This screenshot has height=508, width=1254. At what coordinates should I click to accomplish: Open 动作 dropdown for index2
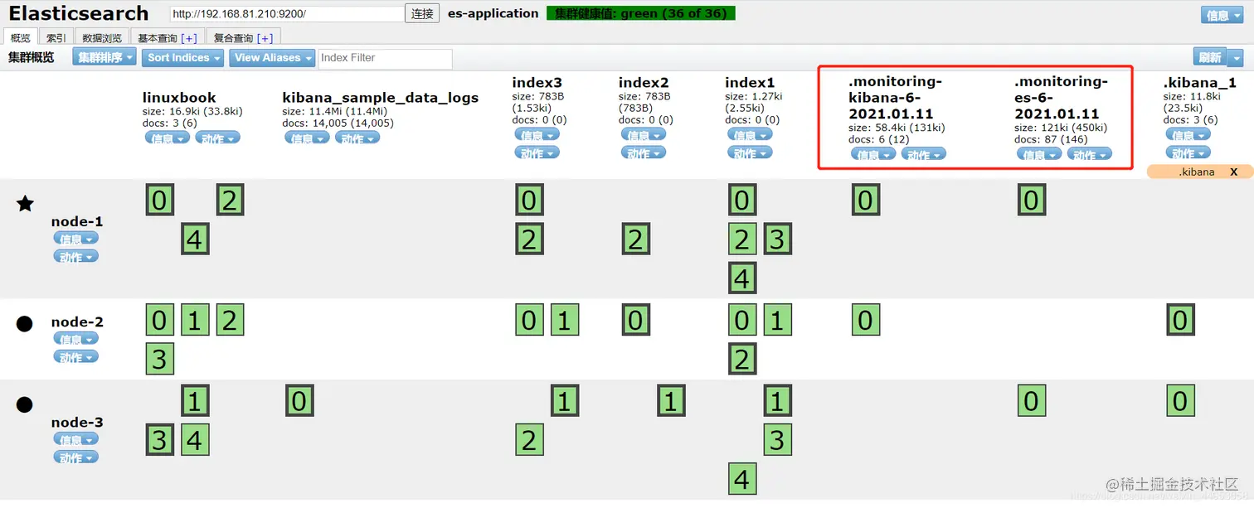(644, 152)
